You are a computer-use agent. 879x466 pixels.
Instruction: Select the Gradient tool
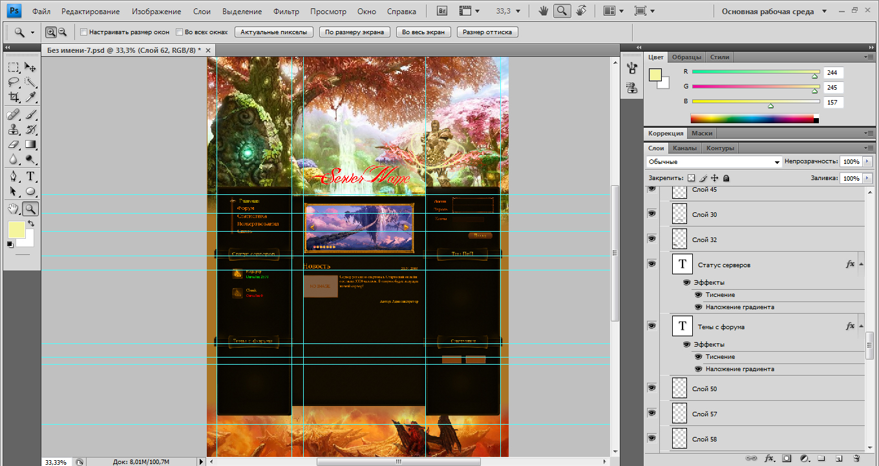(x=30, y=144)
